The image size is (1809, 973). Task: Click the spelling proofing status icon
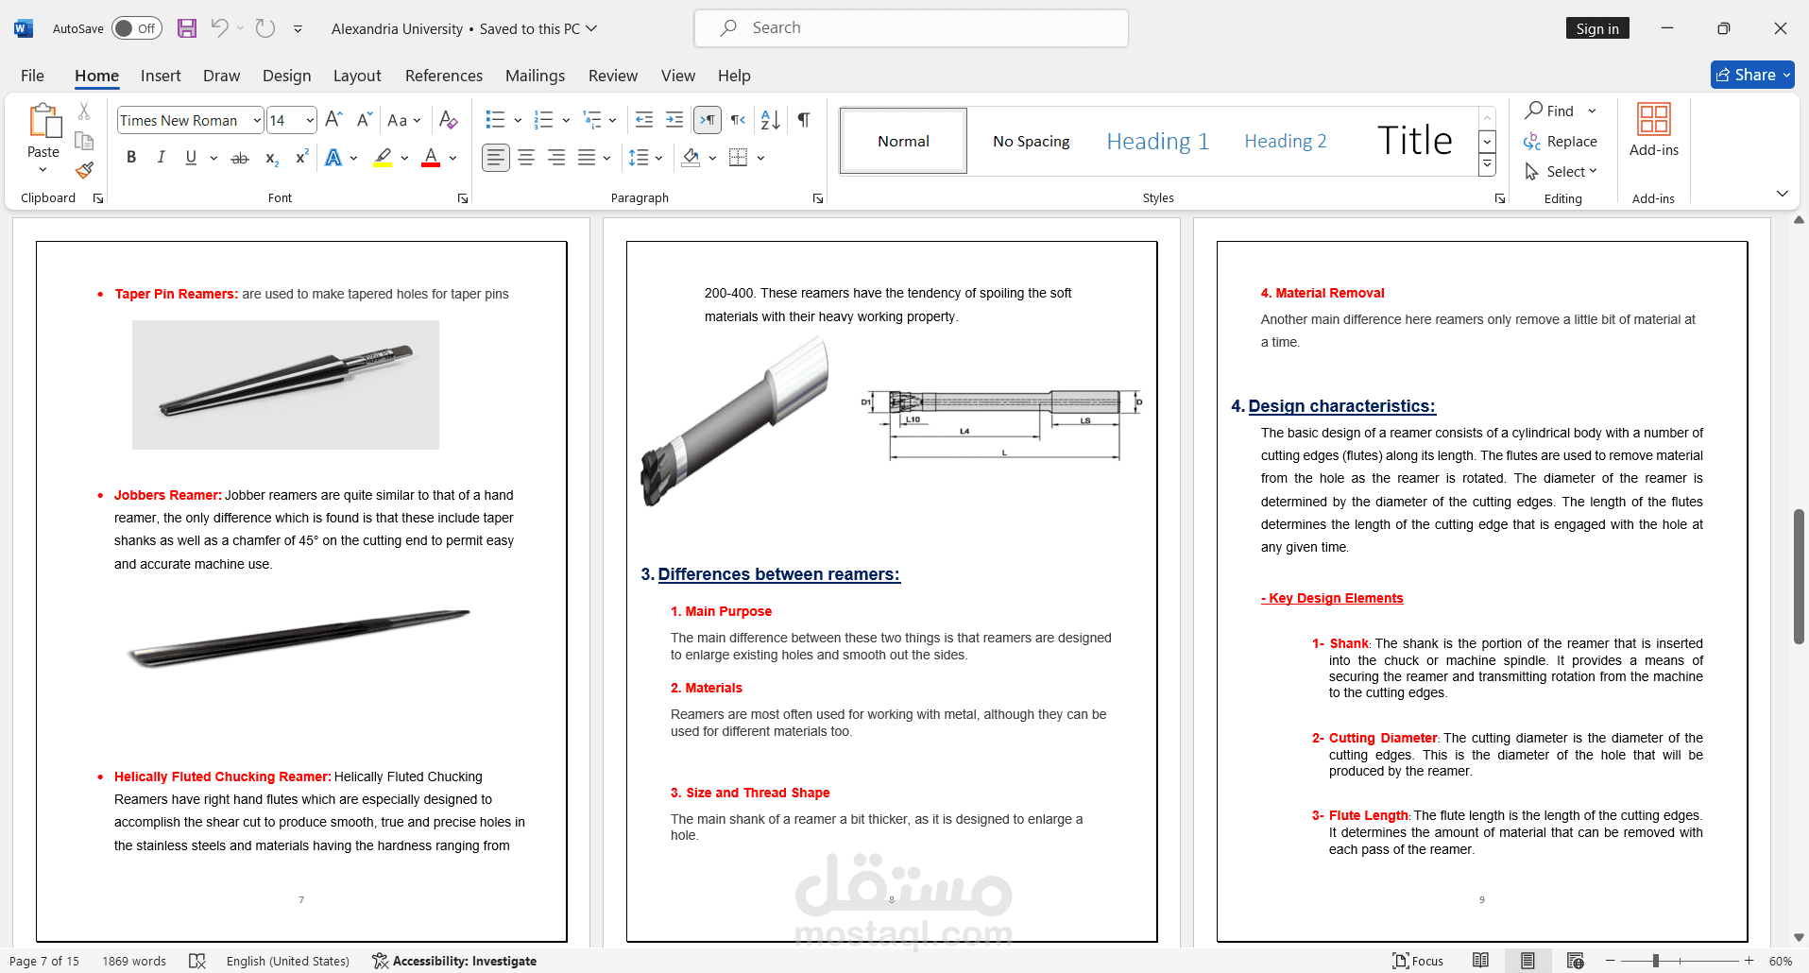tap(196, 961)
